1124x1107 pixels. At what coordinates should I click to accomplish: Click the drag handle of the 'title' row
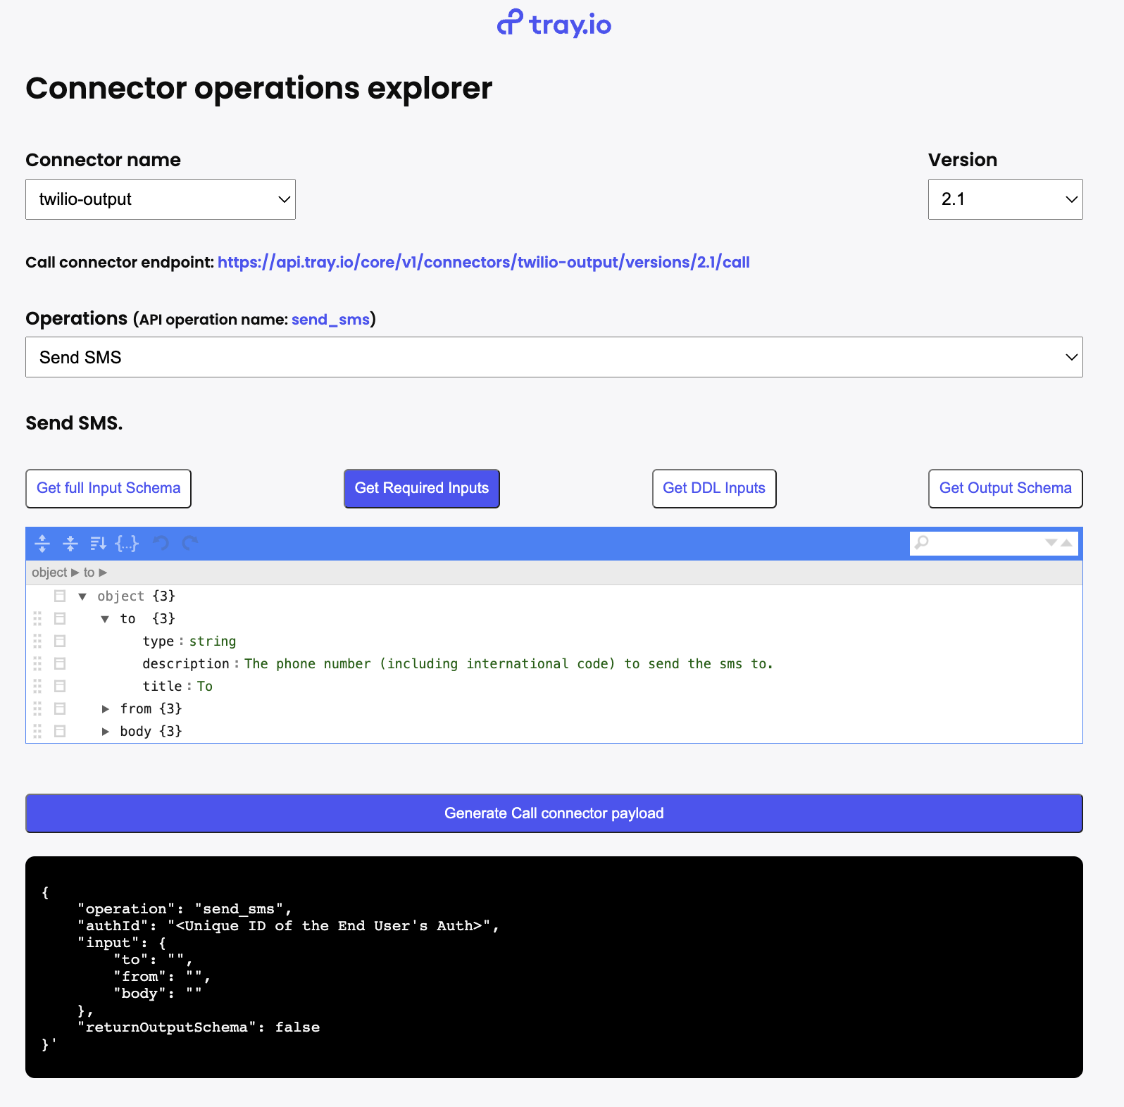click(x=37, y=686)
